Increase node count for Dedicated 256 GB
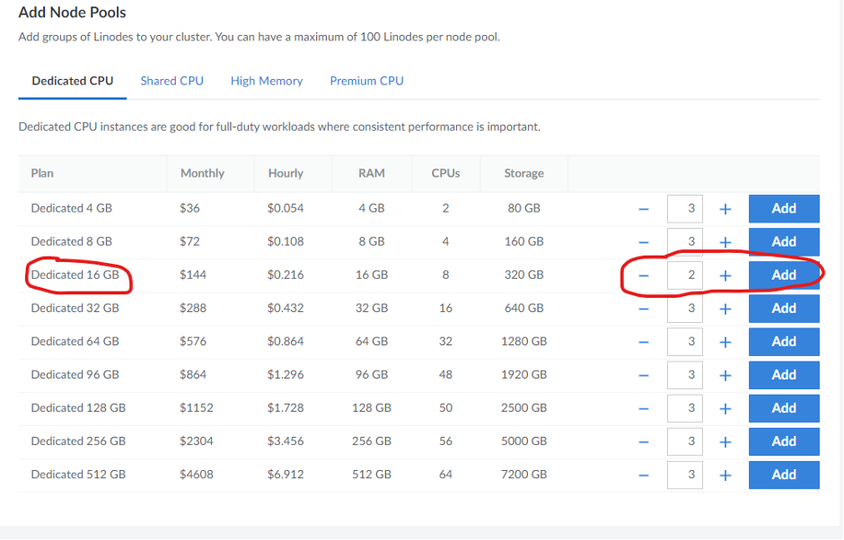Image resolution: width=844 pixels, height=540 pixels. pos(725,442)
